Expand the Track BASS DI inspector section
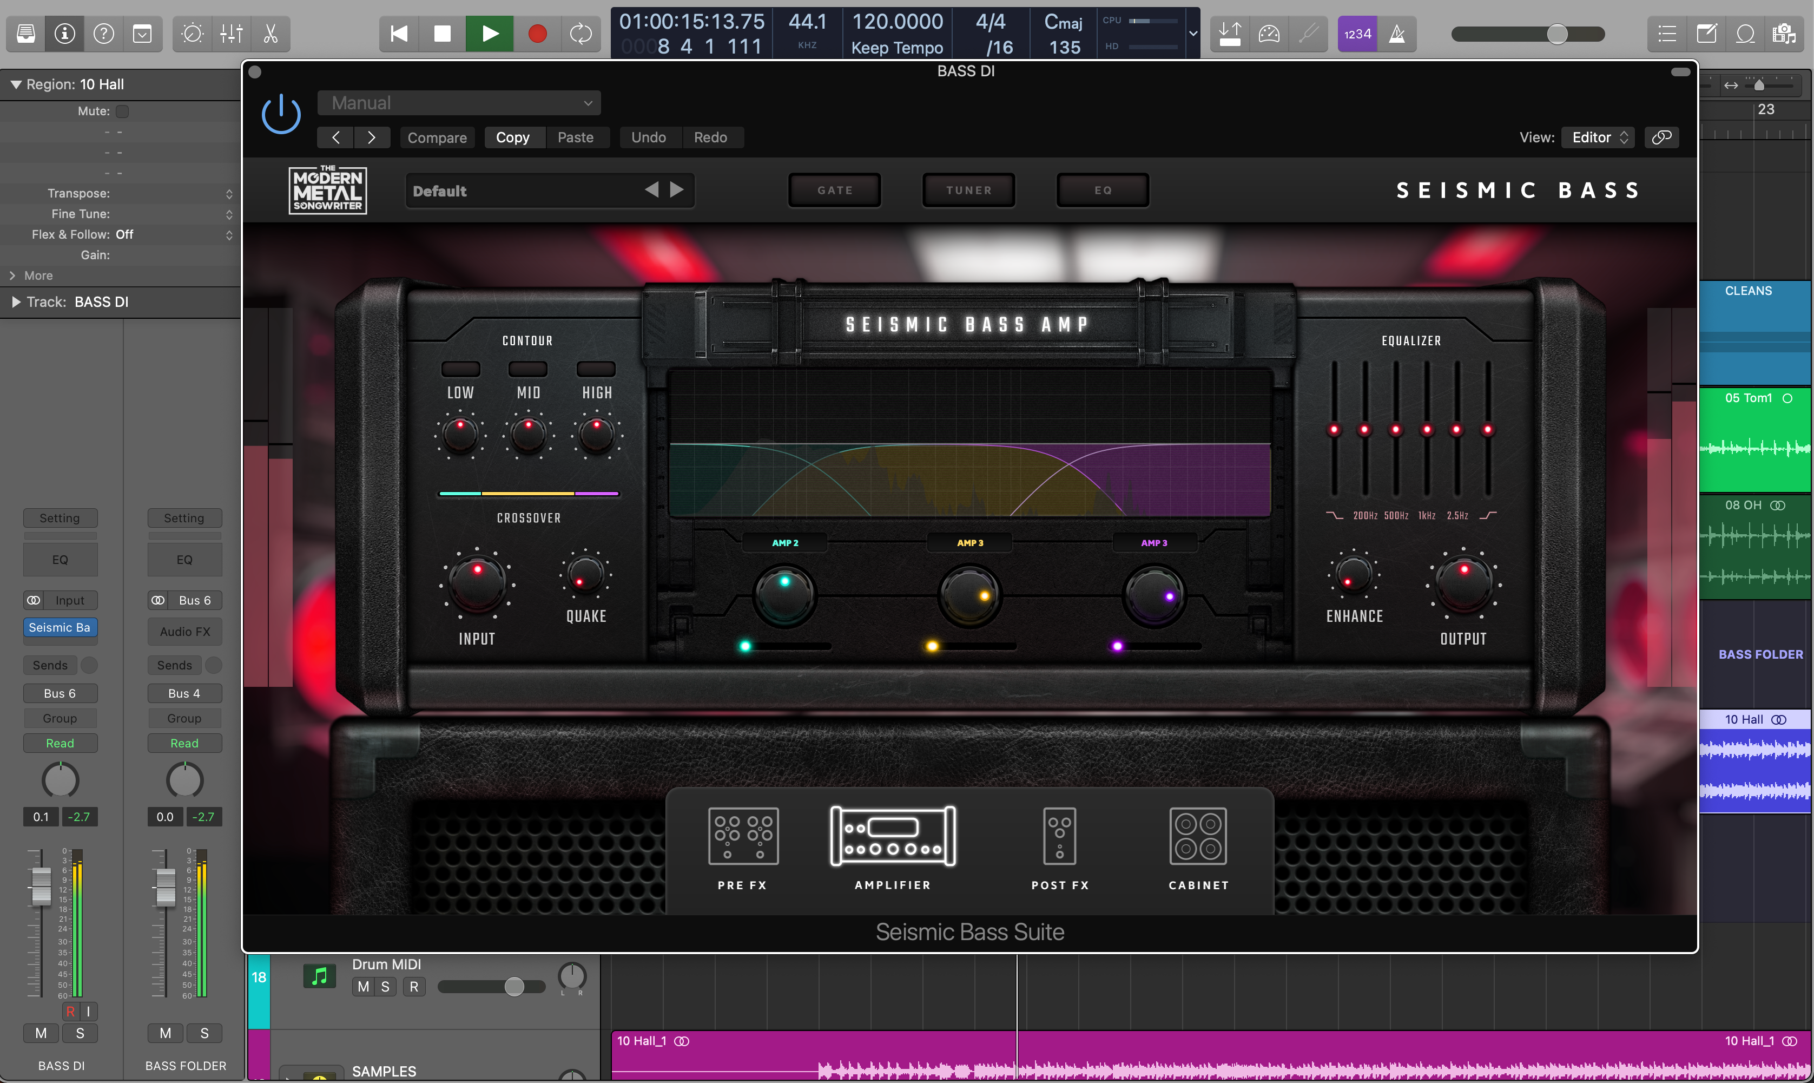 pos(16,302)
